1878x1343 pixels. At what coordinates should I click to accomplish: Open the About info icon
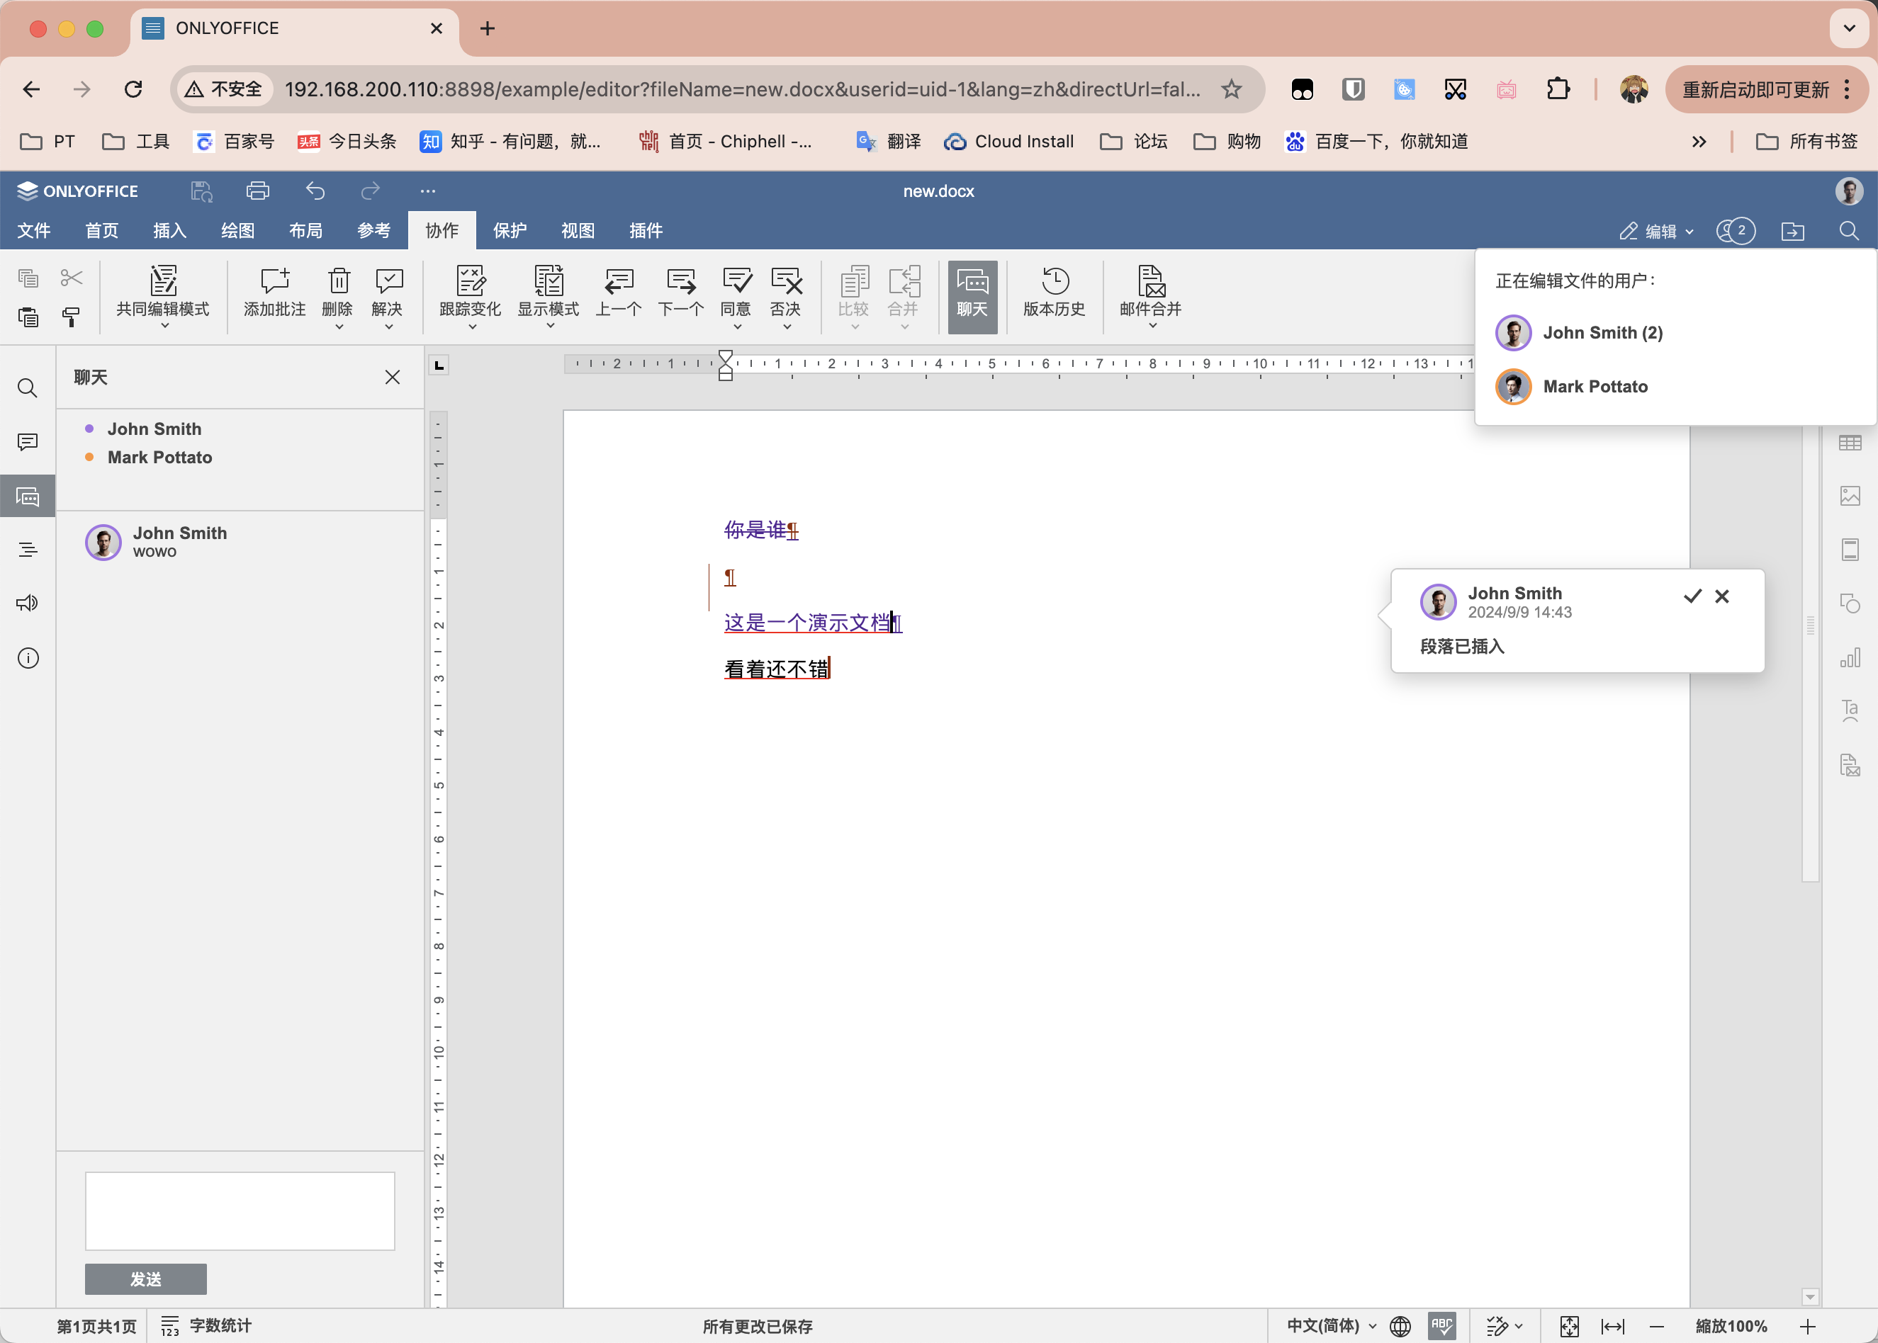pyautogui.click(x=28, y=658)
